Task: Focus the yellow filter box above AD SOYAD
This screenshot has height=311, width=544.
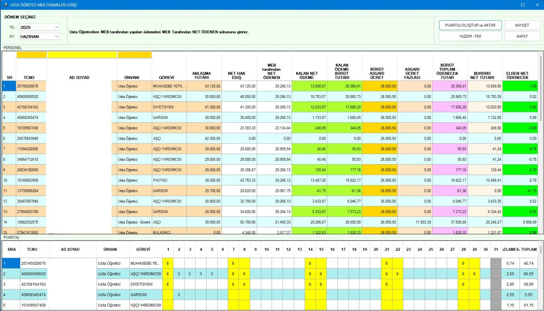Action: 82,55
